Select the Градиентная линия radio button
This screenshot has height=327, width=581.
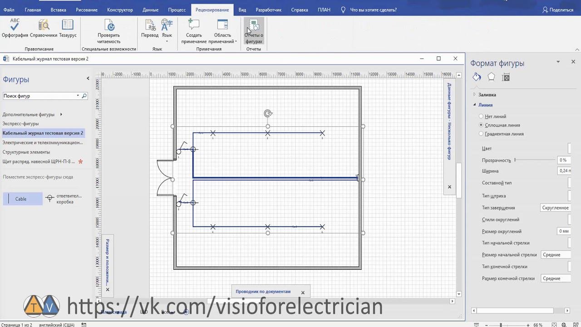[481, 134]
